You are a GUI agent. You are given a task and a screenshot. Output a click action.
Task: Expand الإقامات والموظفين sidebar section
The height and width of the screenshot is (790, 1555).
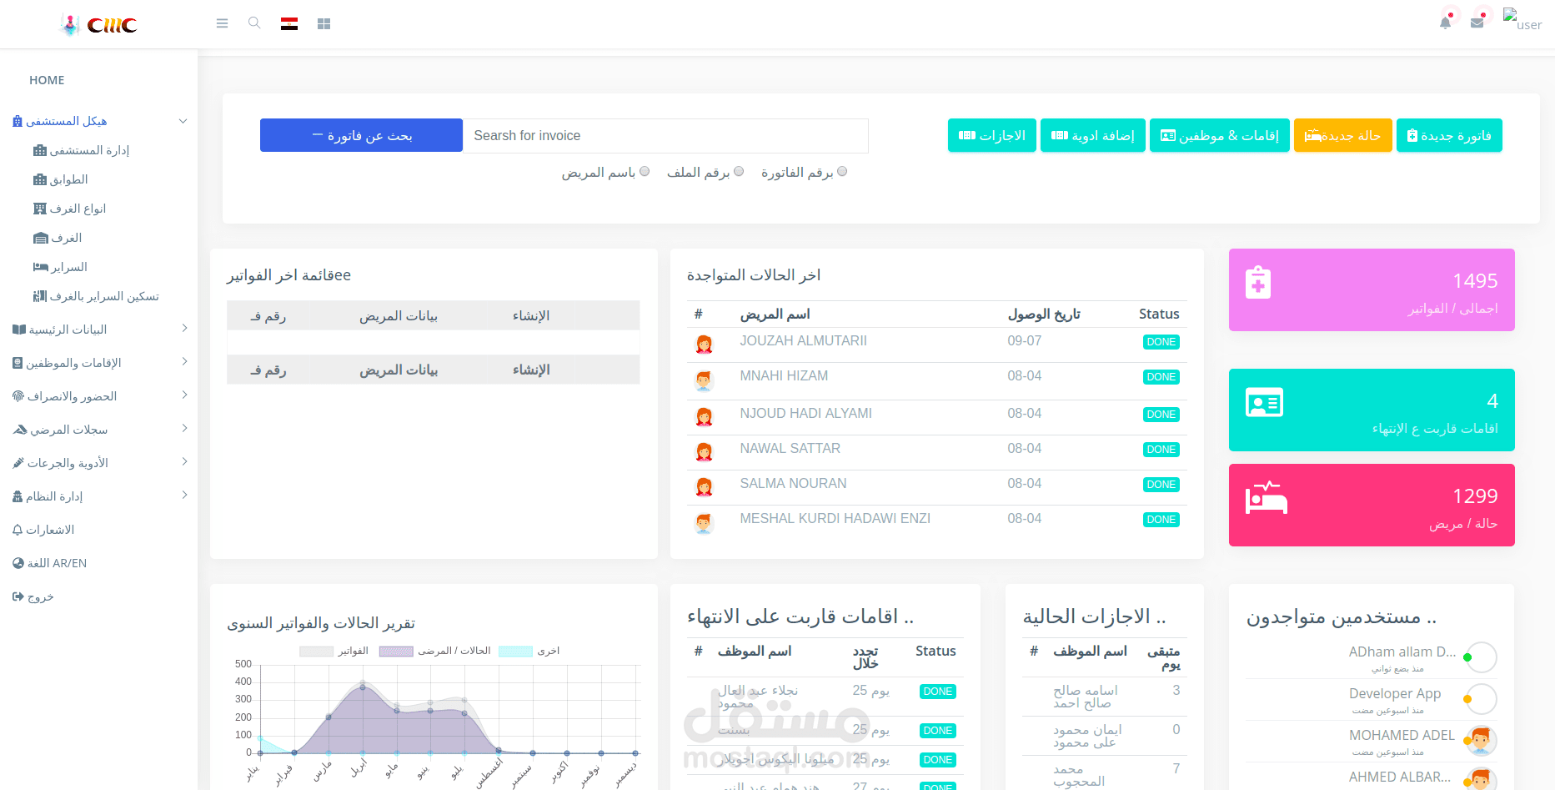point(99,363)
